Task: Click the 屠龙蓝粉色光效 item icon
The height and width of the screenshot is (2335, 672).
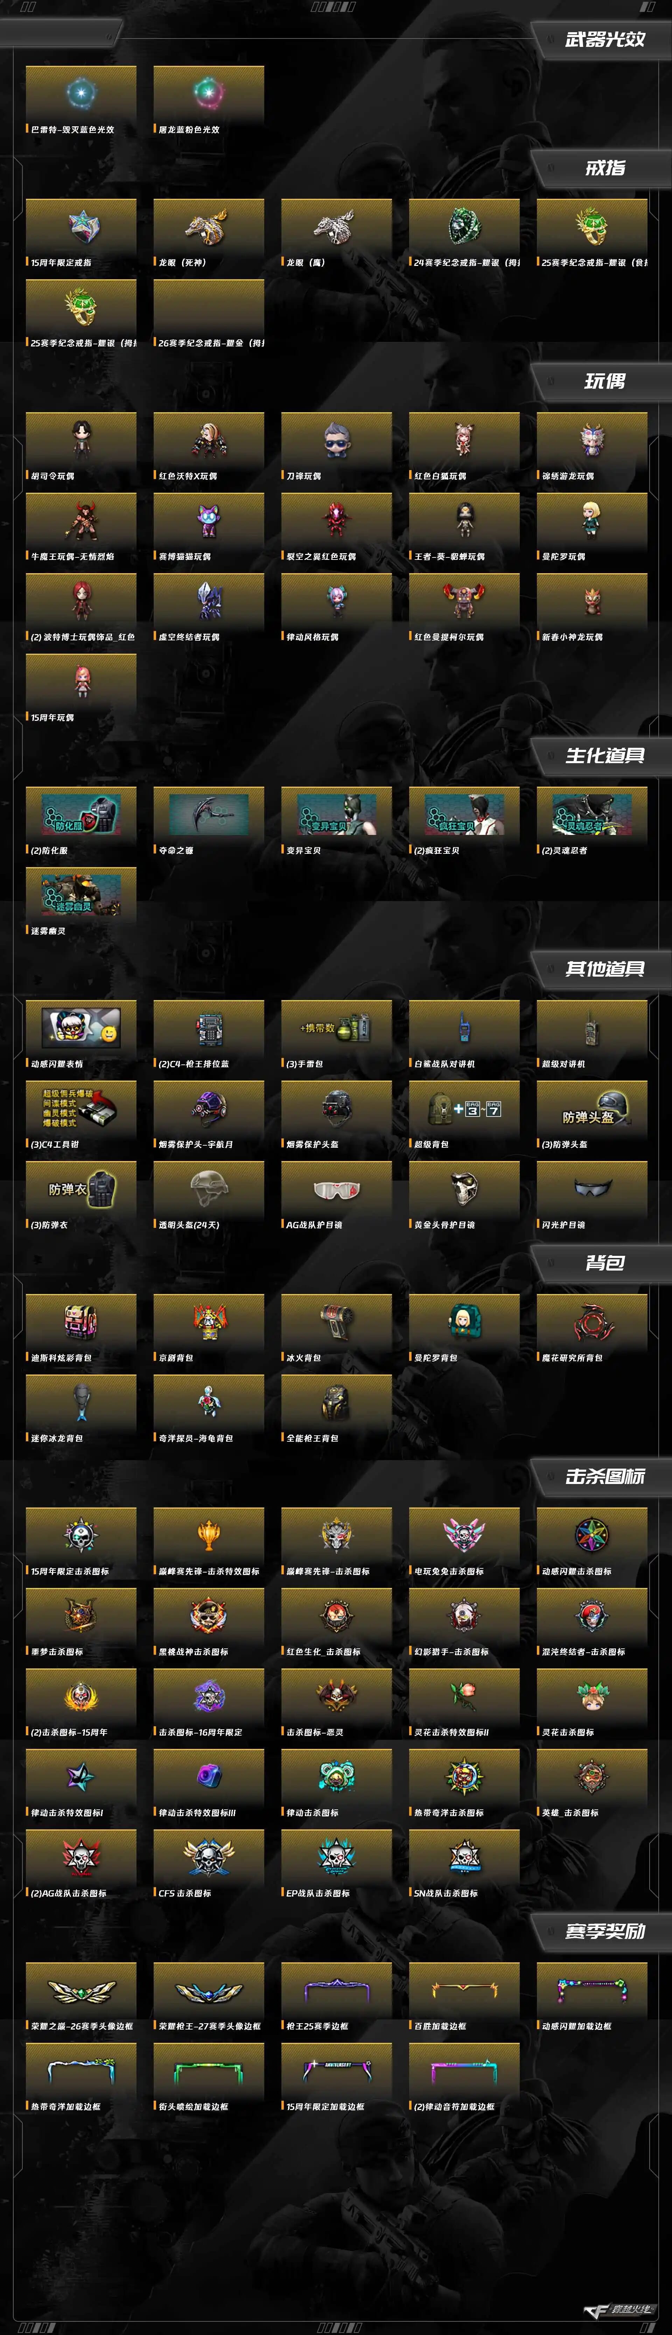Action: pyautogui.click(x=209, y=93)
